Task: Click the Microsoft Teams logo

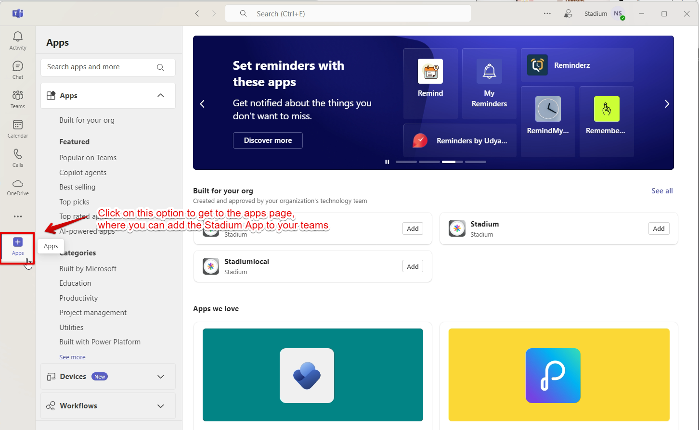Action: [x=18, y=13]
